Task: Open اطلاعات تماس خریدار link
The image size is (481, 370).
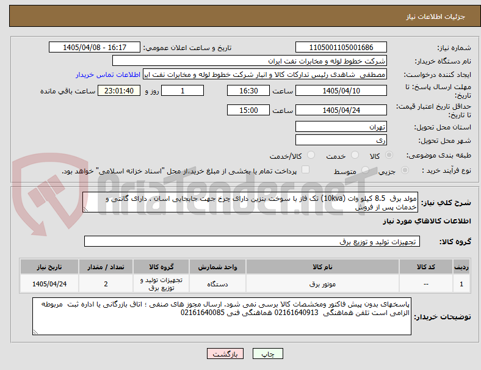Action: pyautogui.click(x=108, y=74)
